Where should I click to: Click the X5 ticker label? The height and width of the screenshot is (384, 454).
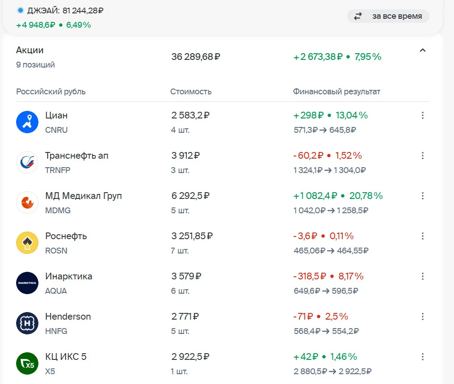click(50, 371)
